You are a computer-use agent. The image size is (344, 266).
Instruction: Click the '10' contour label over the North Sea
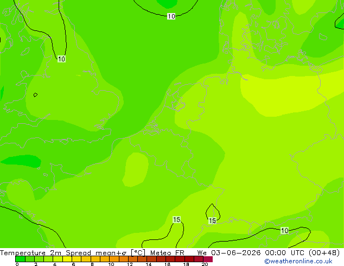pyautogui.click(x=171, y=16)
